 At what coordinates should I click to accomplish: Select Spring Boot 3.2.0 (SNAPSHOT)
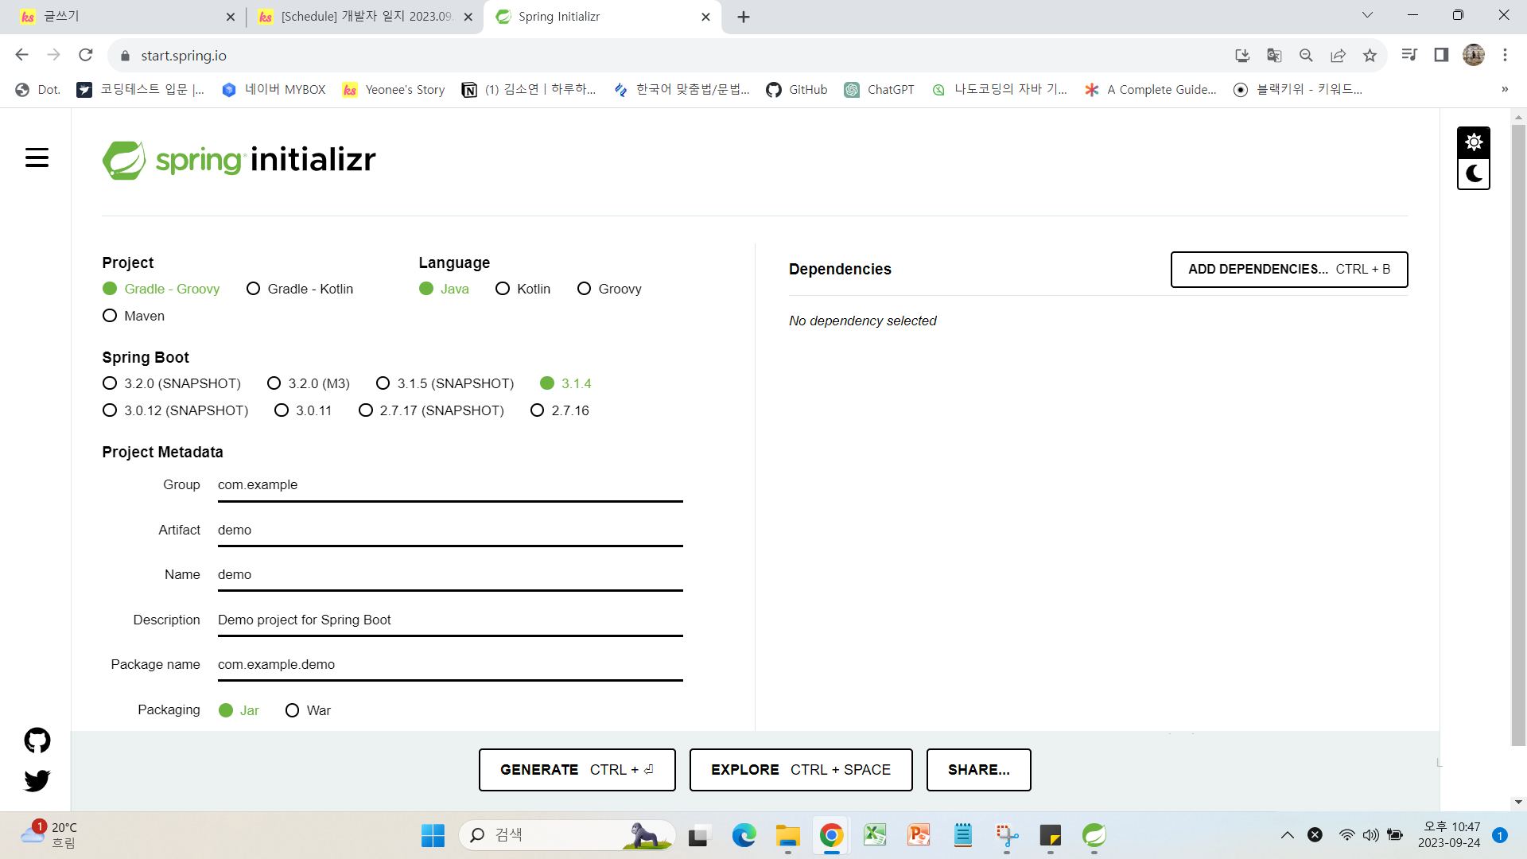(x=172, y=383)
